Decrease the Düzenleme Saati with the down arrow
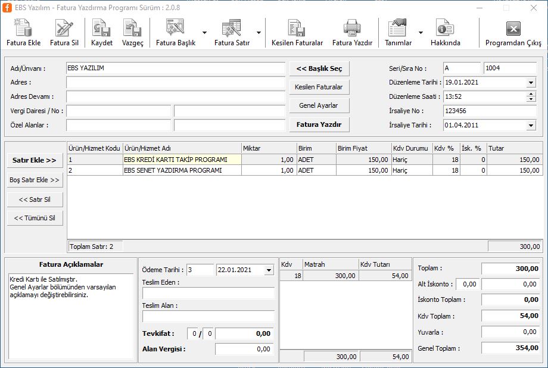 pos(531,99)
